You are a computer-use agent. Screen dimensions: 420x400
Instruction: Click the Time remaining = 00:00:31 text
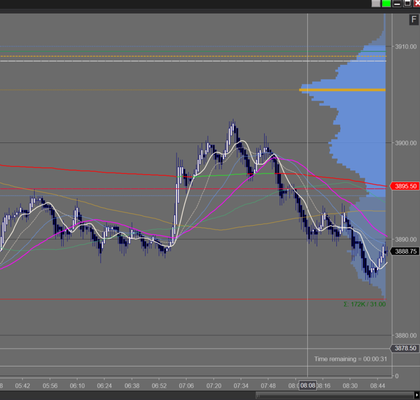(x=351, y=359)
